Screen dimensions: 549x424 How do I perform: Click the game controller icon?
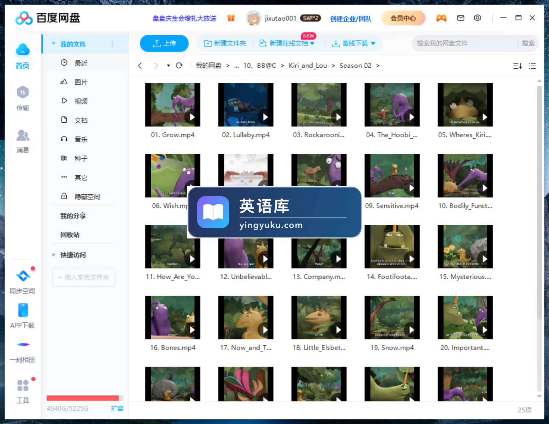[x=441, y=18]
